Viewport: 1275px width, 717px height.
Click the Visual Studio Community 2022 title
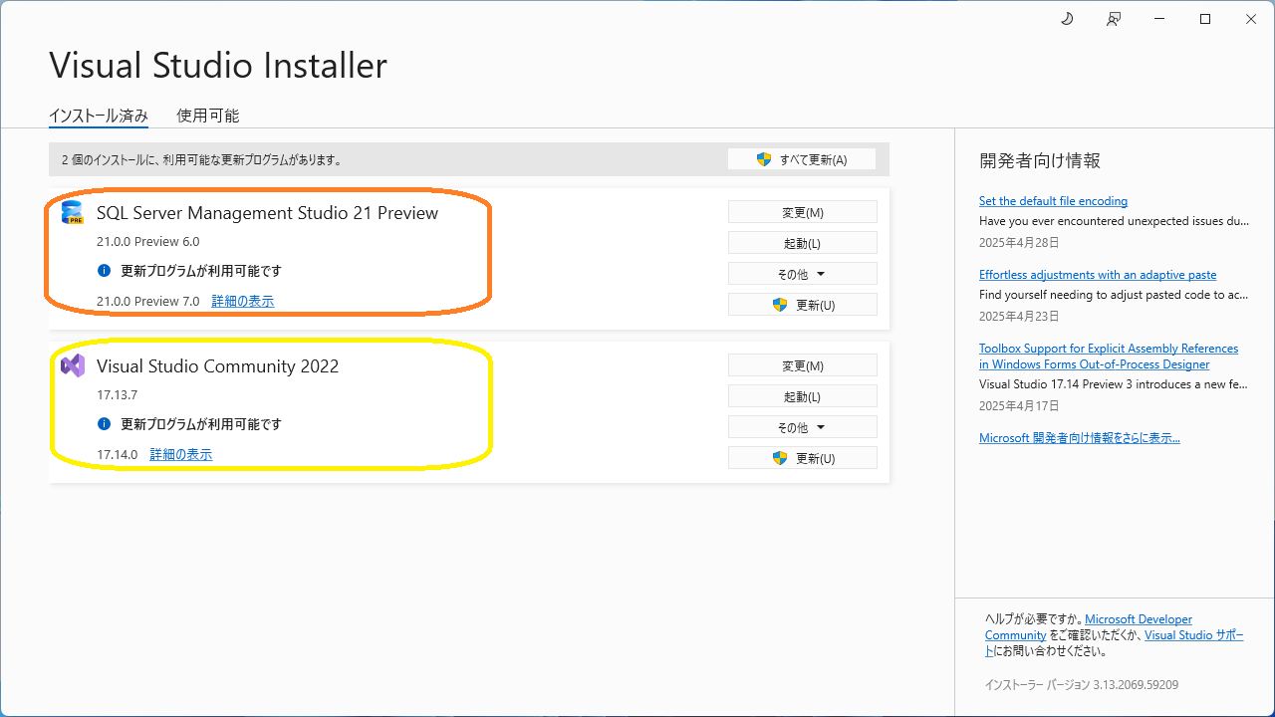(x=217, y=366)
